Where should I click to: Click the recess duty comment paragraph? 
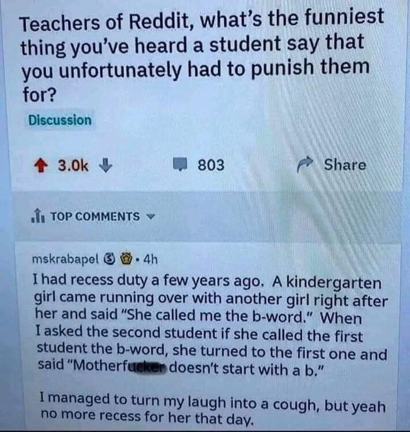210,325
